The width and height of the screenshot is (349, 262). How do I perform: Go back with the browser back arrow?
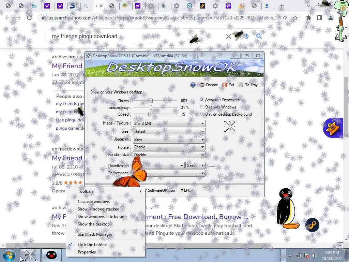click(7, 18)
